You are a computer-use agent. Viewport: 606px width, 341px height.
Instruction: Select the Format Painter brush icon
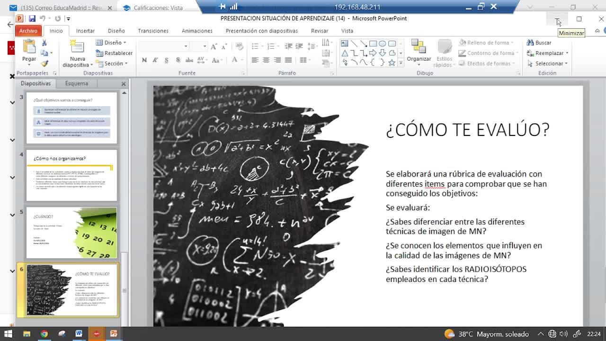pyautogui.click(x=44, y=63)
